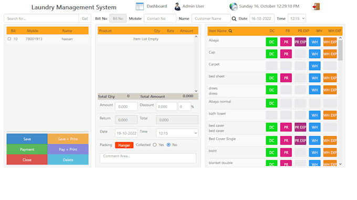Add bed sheet with DC service
This screenshot has height=200, width=357.
tap(271, 78)
